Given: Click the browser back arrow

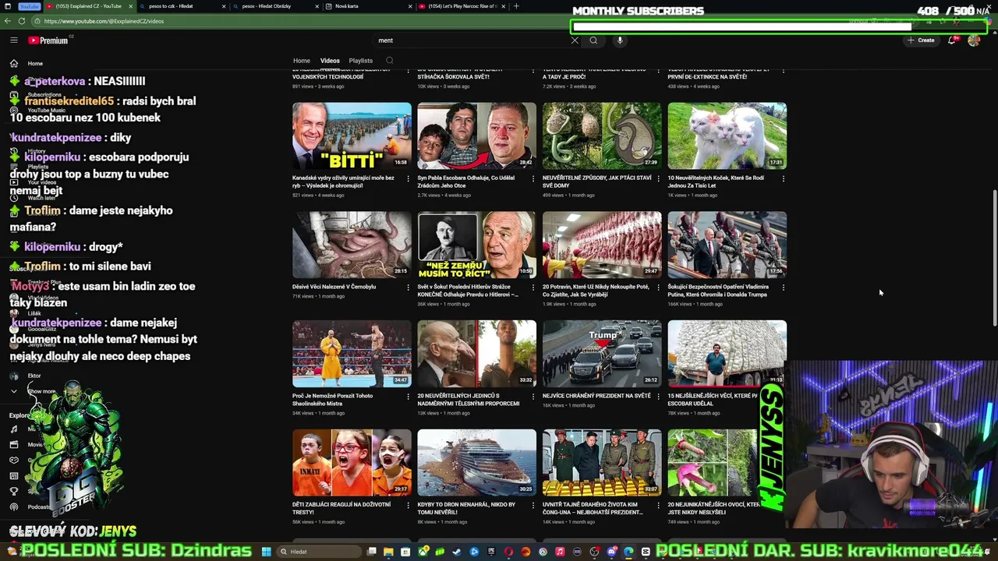Looking at the screenshot, I should pyautogui.click(x=7, y=21).
